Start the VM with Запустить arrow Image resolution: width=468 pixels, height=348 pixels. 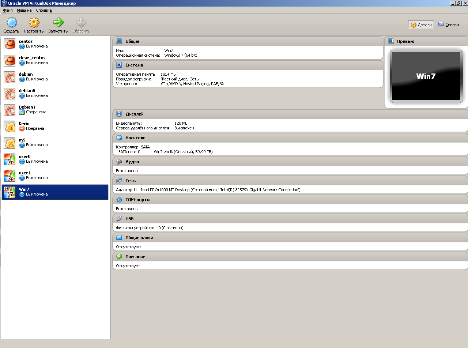(58, 23)
